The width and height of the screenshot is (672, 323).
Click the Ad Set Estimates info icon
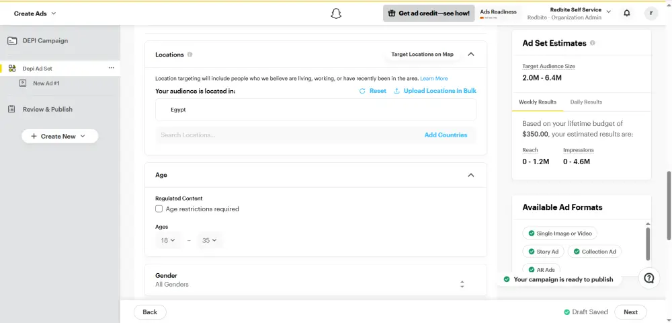[x=592, y=43]
